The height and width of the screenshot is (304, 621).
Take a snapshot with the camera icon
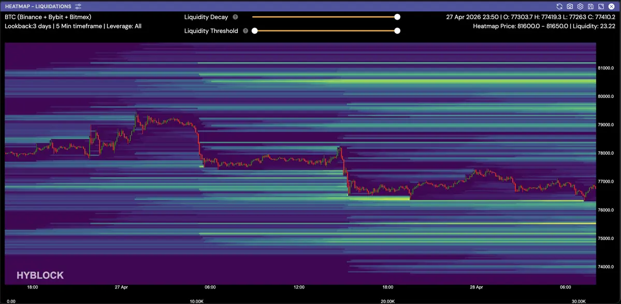570,6
